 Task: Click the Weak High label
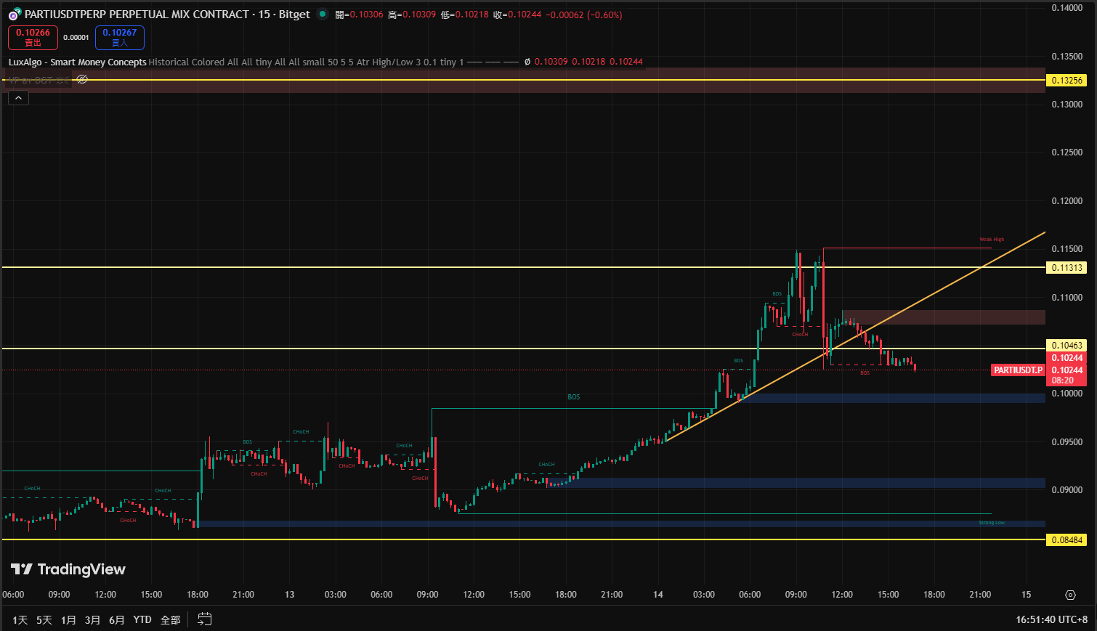tap(992, 240)
